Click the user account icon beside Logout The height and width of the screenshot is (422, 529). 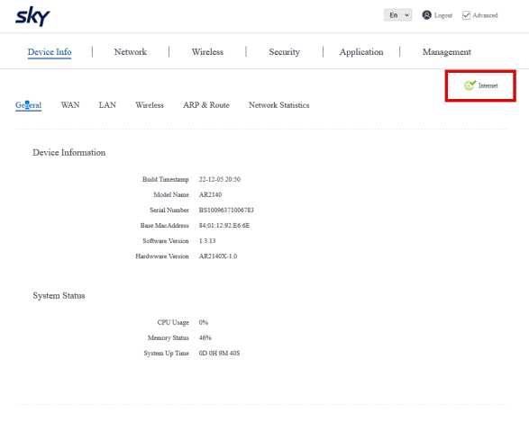coord(426,15)
